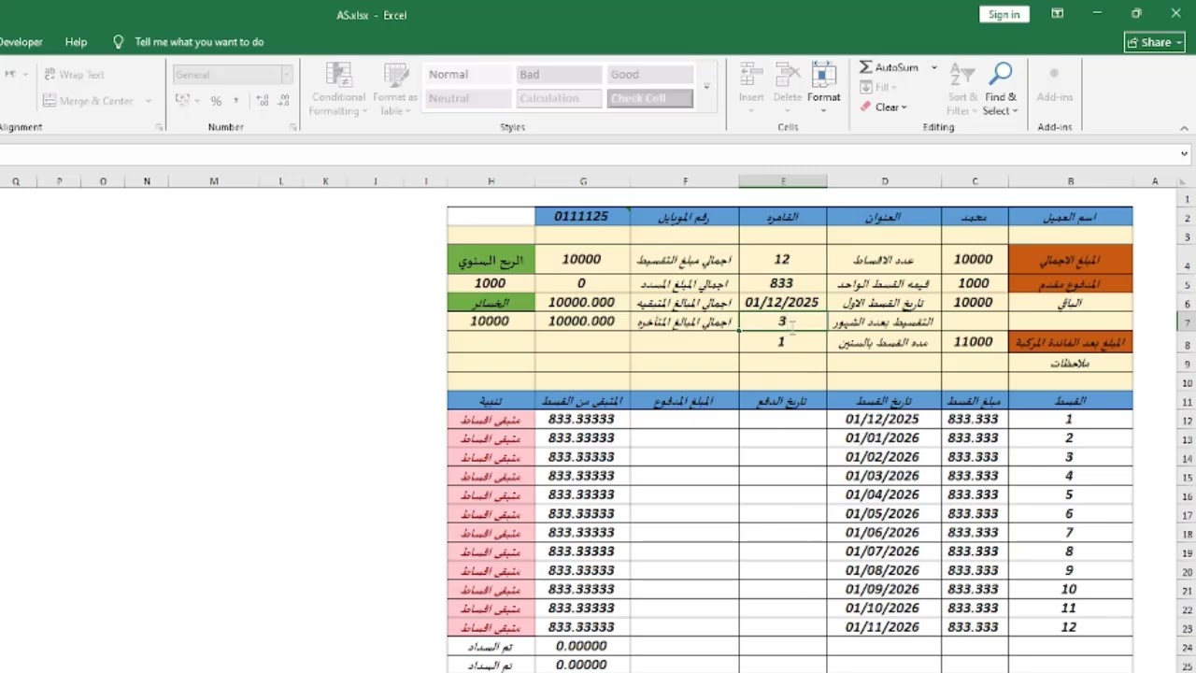Select cell with value 3 in row 7
This screenshot has height=673, width=1196.
tap(782, 321)
